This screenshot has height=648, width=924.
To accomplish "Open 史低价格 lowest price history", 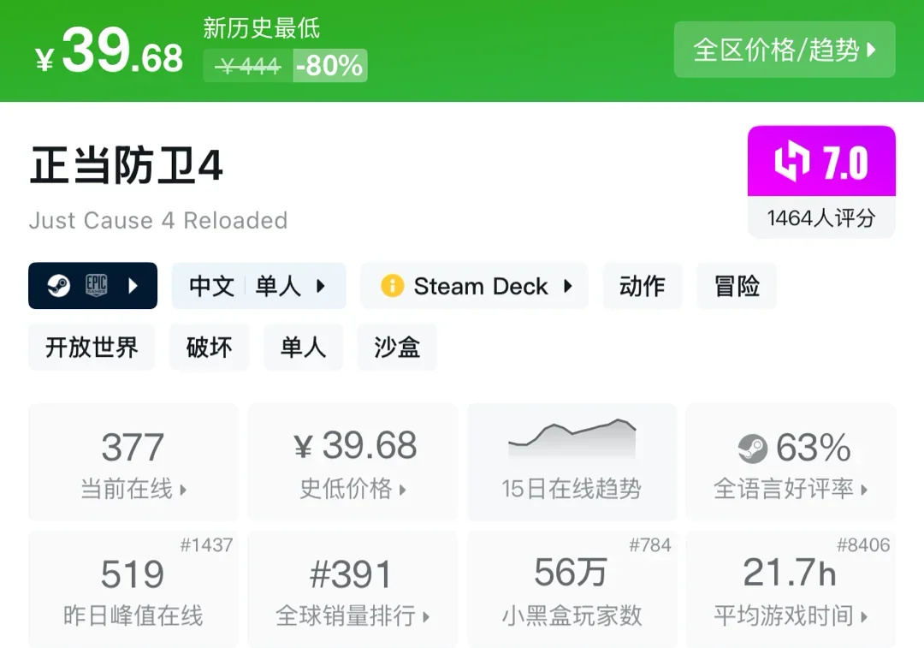I will (352, 463).
